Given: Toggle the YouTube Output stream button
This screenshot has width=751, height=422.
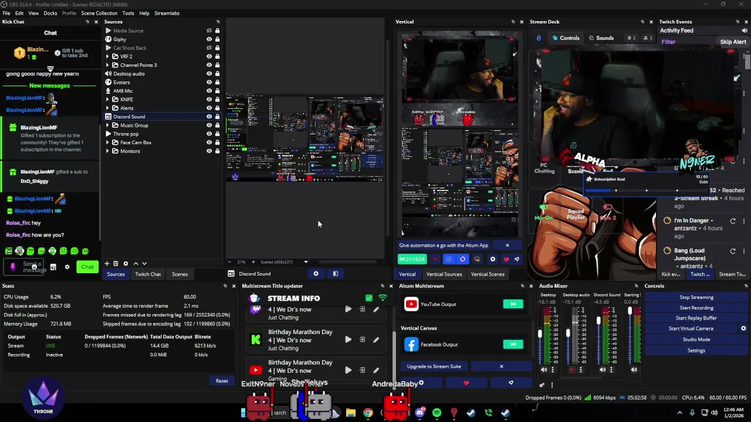Looking at the screenshot, I should click(x=513, y=304).
